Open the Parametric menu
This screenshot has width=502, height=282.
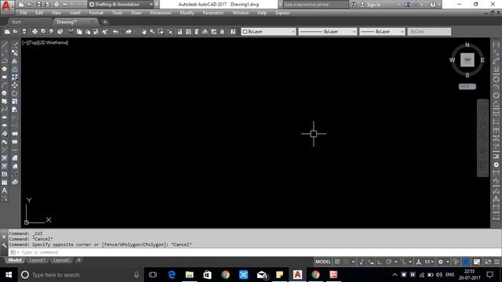[x=213, y=13]
